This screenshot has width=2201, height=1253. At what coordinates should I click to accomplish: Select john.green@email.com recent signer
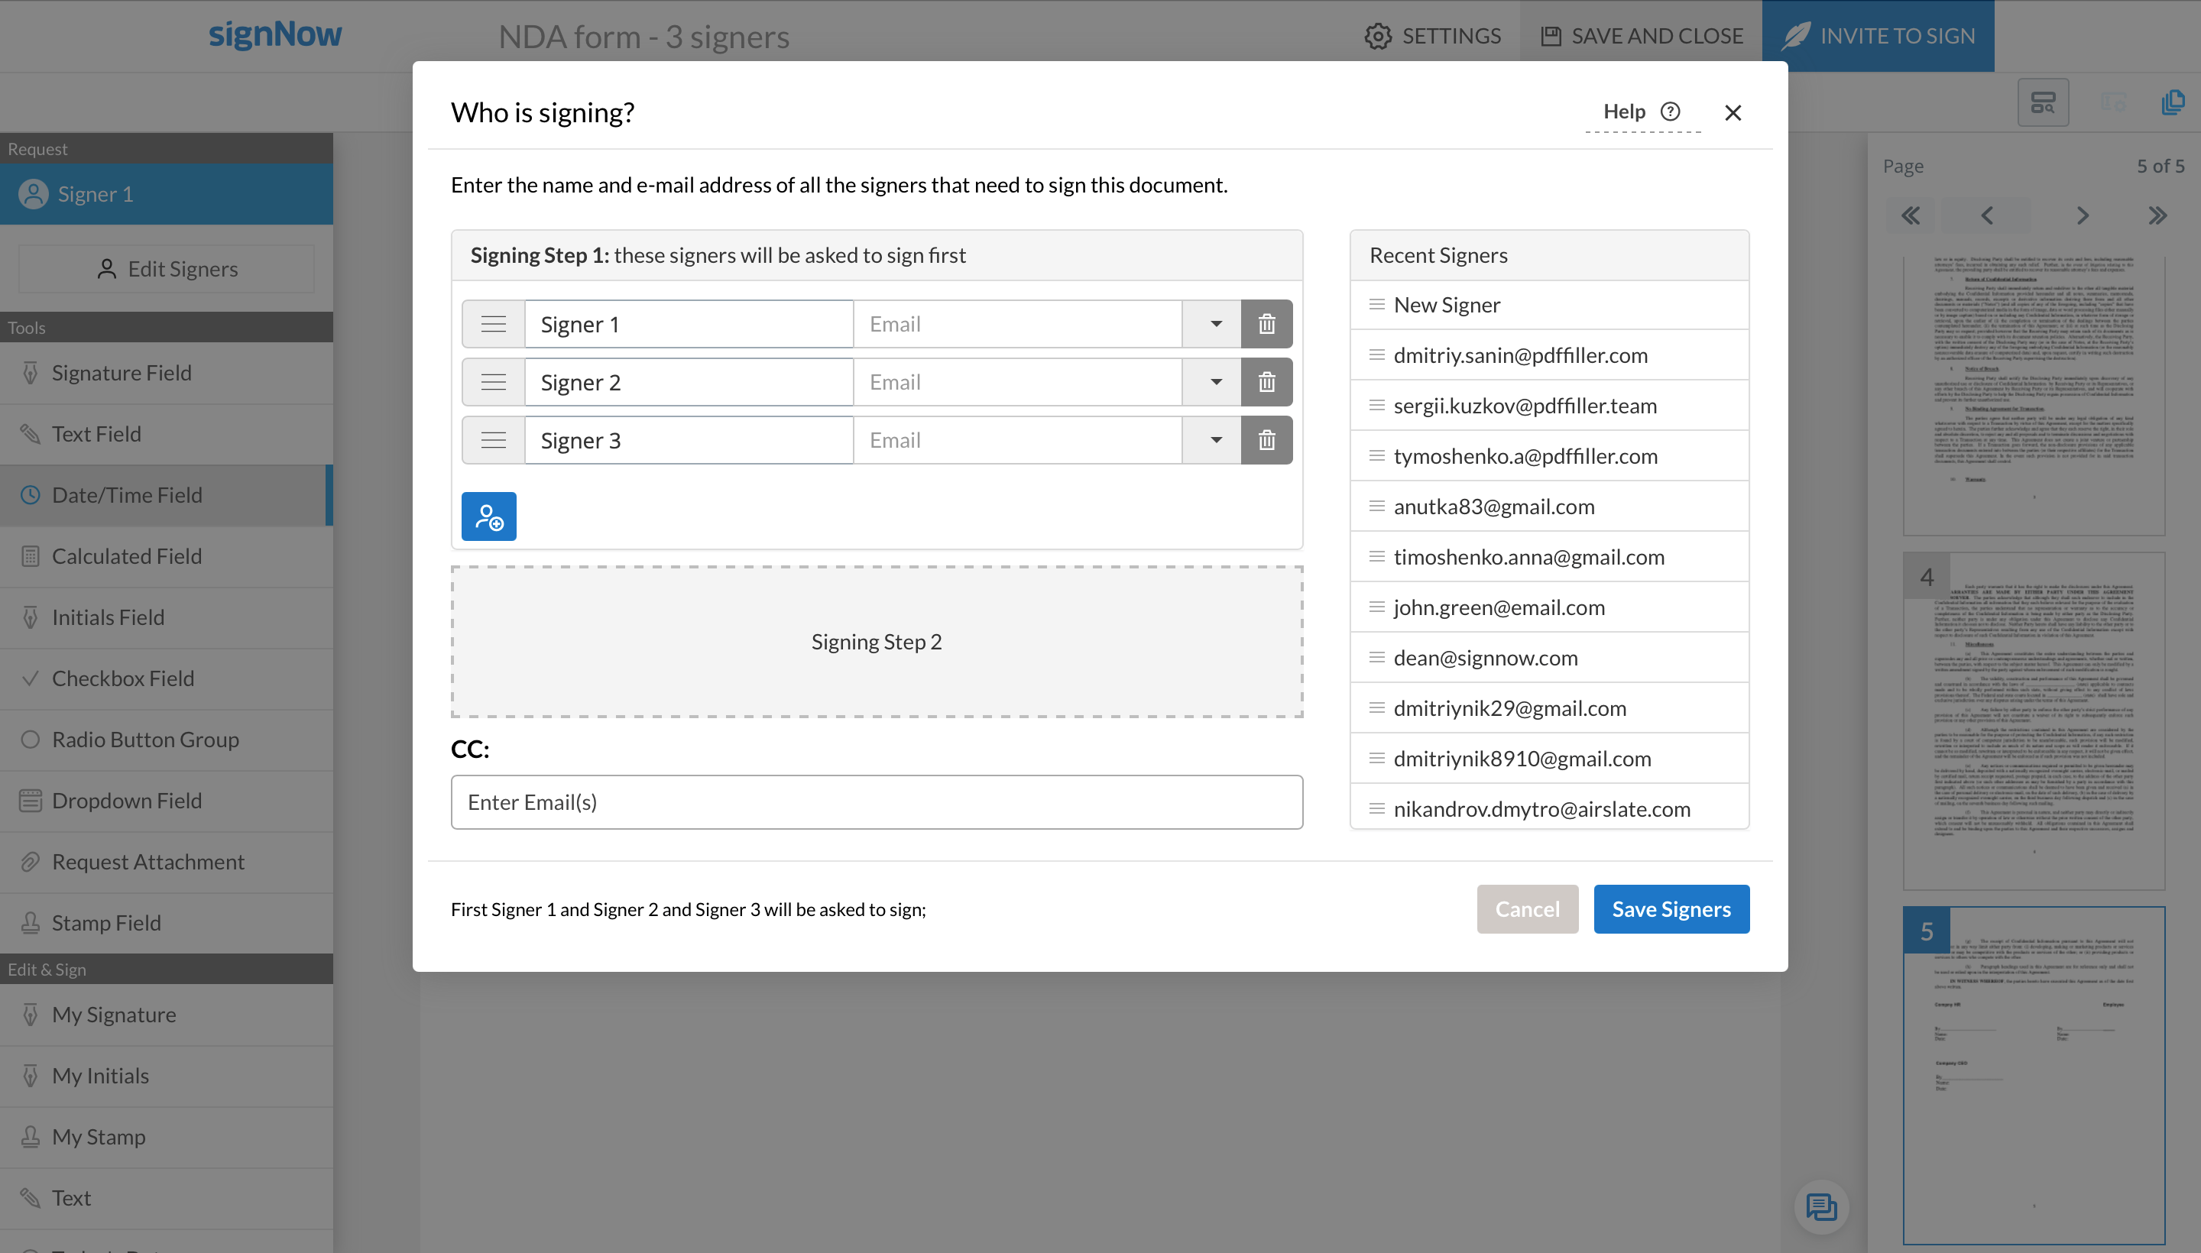click(1498, 607)
